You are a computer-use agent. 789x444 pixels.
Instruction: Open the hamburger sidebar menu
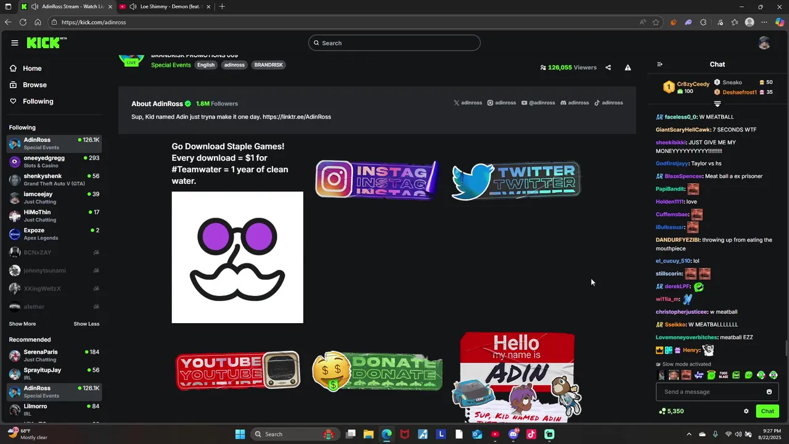pyautogui.click(x=14, y=43)
